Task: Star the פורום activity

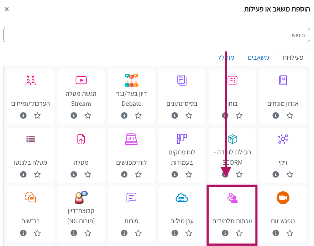Action: tap(138, 233)
